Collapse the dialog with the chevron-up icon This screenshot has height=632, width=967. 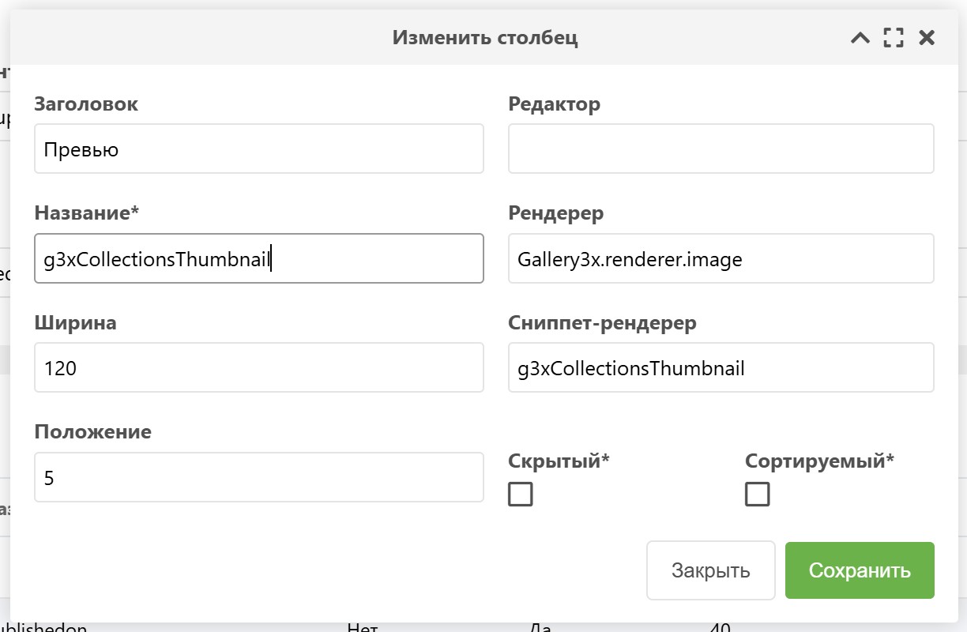pos(860,38)
